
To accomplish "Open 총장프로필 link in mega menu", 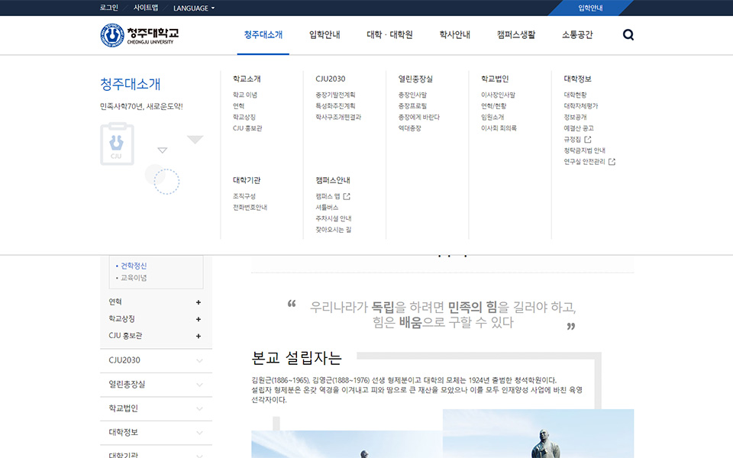I will click(412, 106).
